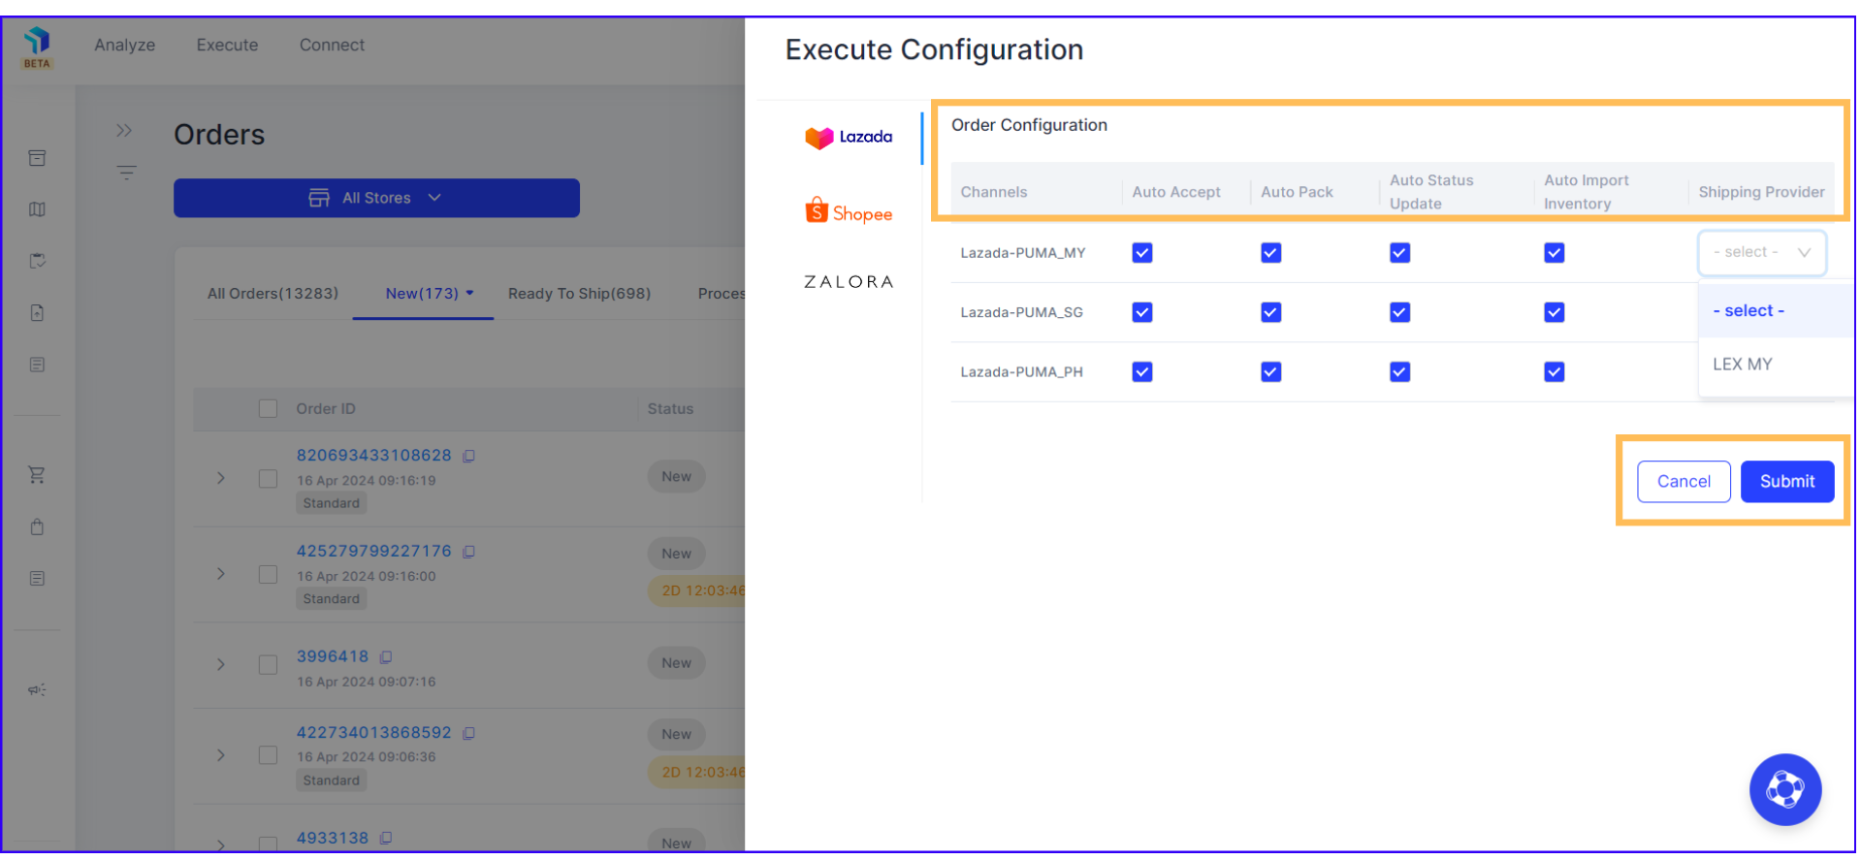This screenshot has width=1861, height=860.
Task: Open the archive box sidebar icon
Action: click(37, 158)
